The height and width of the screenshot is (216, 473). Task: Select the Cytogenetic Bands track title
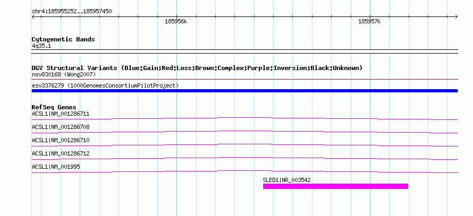coord(63,39)
